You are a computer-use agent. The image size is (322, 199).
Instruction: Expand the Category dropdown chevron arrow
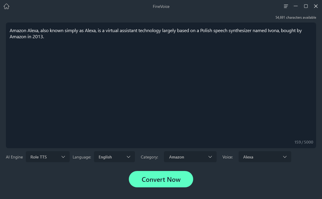(210, 157)
